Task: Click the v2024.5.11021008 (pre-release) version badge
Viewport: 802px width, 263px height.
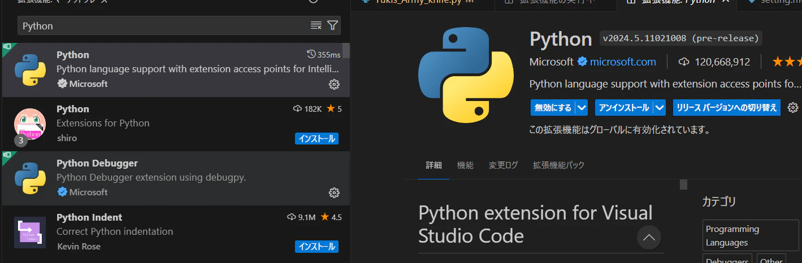Action: [680, 38]
